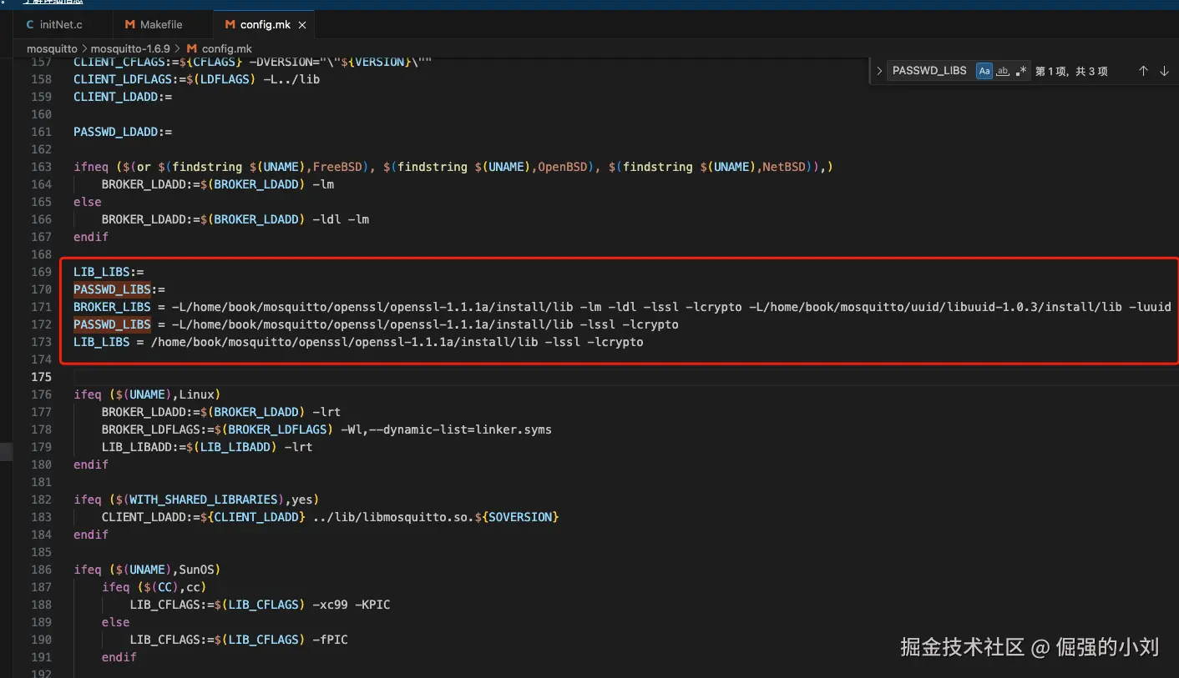Screen dimensions: 1179x678
Task: Open the mosquitto-1.6.9 breadcrumb folder
Action: (x=130, y=48)
